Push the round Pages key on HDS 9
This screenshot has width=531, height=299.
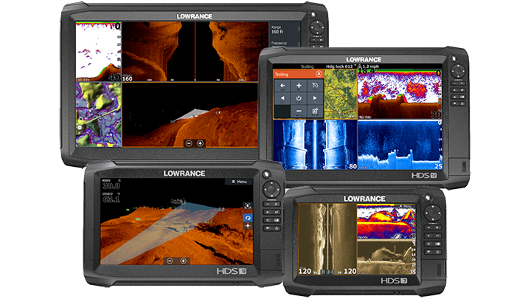(x=266, y=174)
